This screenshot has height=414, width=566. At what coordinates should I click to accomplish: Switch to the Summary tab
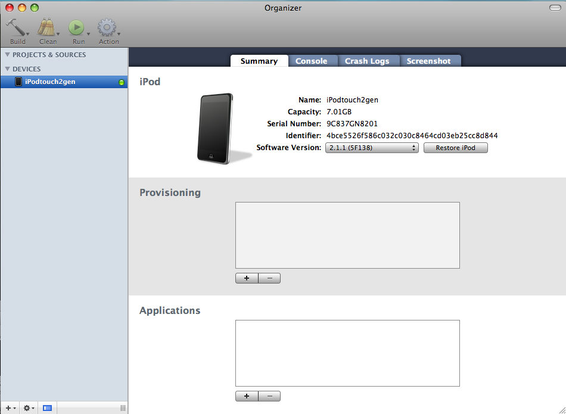click(259, 61)
